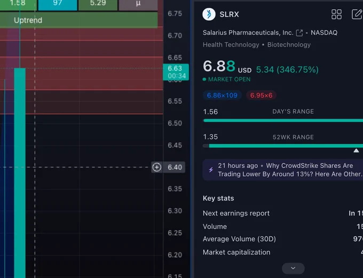The height and width of the screenshot is (278, 363).
Task: Open the CrowdStrike news headline
Action: 290,170
